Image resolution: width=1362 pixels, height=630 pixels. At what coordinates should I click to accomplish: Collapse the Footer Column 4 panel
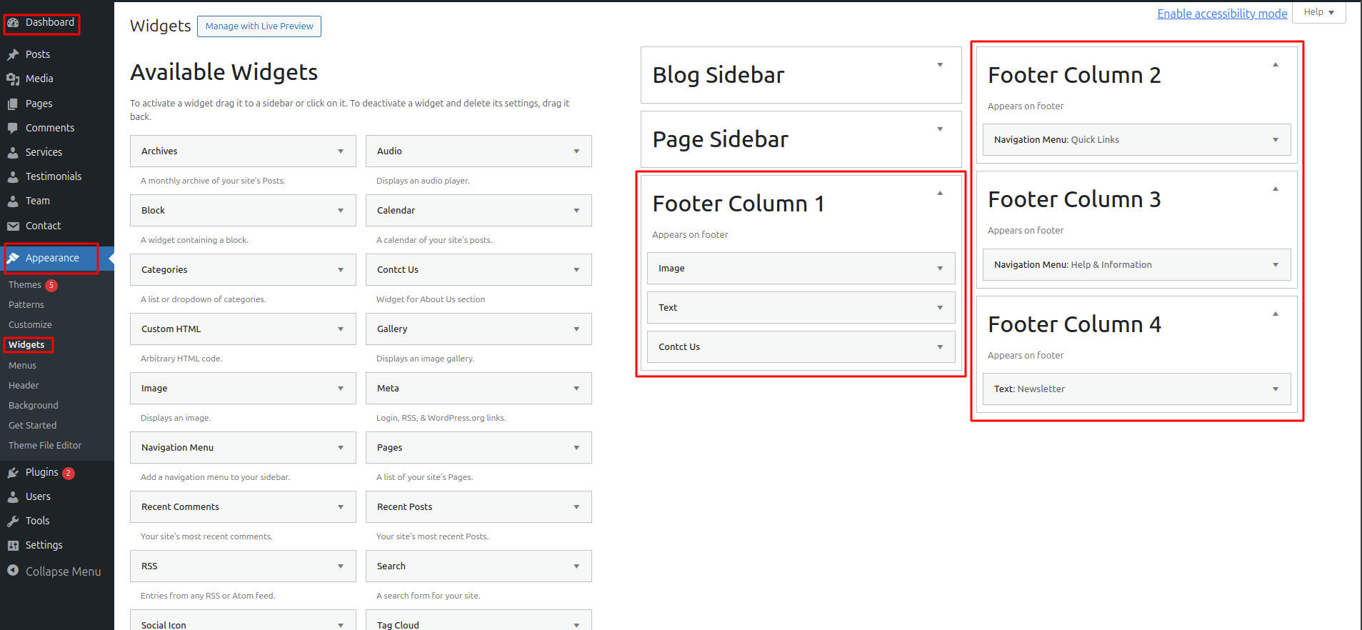(1276, 314)
